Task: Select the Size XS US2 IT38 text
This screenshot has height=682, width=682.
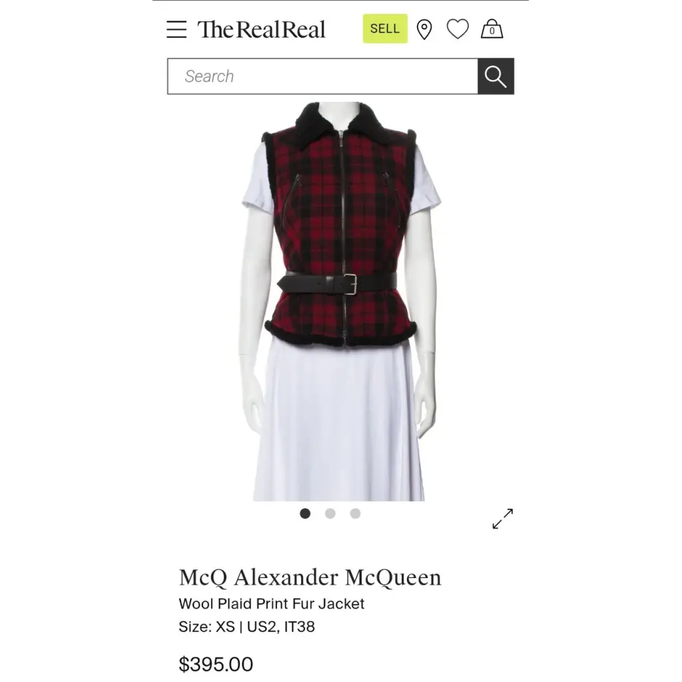Action: (246, 627)
